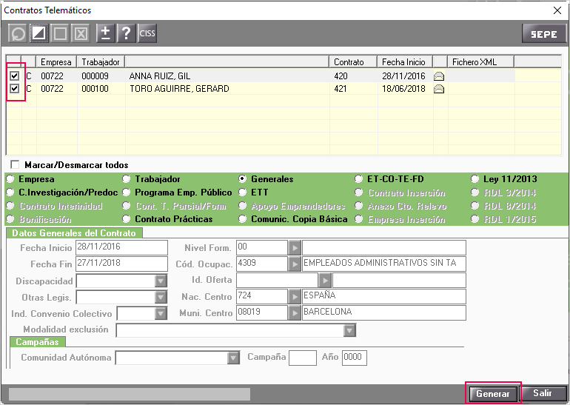Click the crossed square toolbar icon

tap(81, 34)
